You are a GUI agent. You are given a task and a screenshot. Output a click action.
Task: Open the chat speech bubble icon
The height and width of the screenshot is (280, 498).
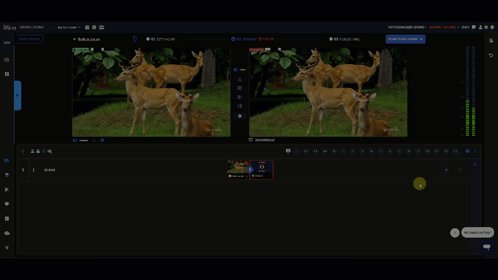click(x=473, y=27)
